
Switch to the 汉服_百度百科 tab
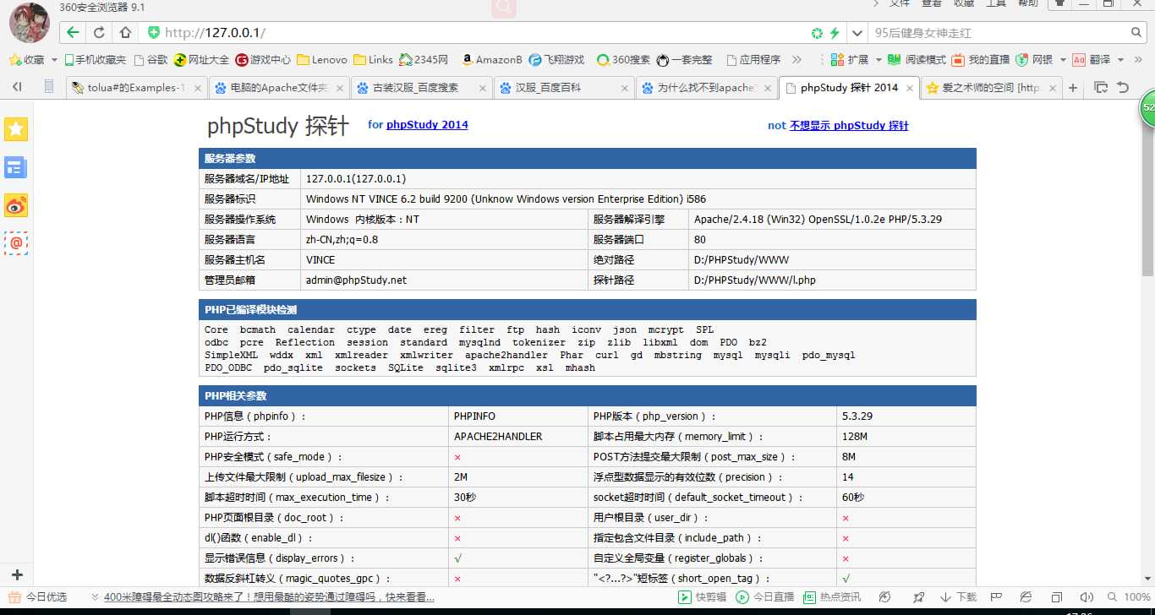tap(564, 87)
